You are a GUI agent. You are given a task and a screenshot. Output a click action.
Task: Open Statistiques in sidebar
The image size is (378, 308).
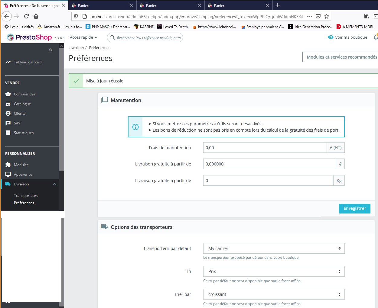pos(24,133)
